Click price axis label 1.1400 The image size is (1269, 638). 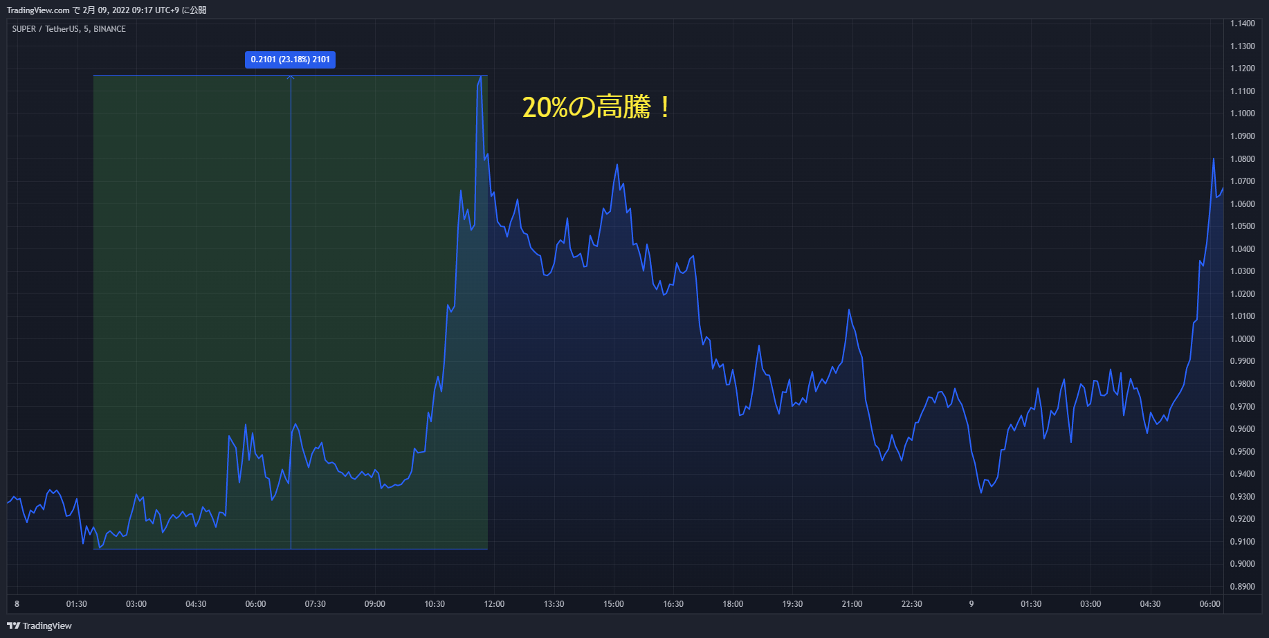1243,24
